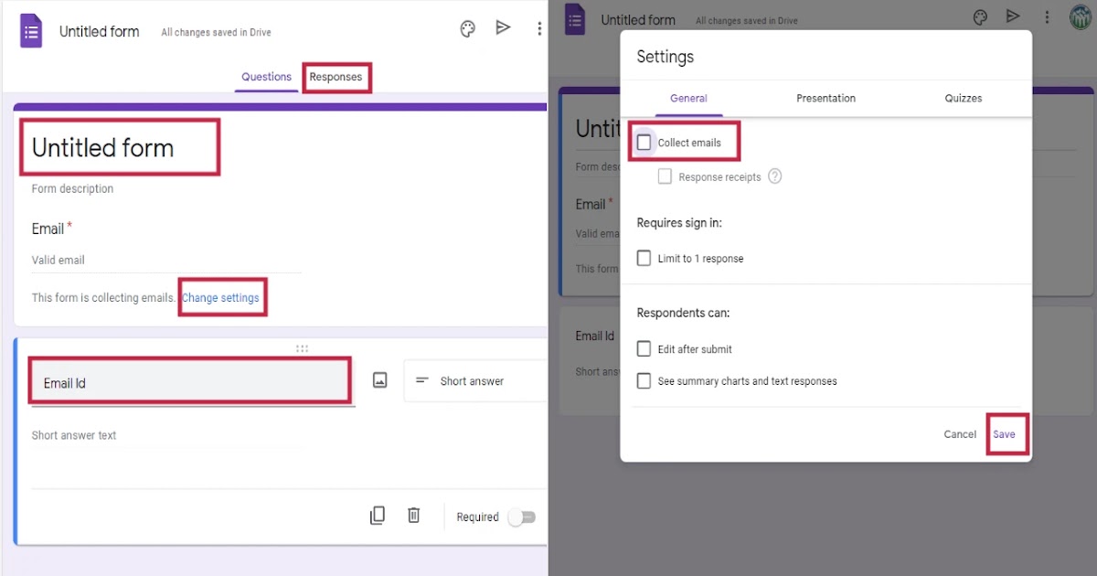1097x576 pixels.
Task: Check the Edit after submit option
Action: tap(644, 348)
